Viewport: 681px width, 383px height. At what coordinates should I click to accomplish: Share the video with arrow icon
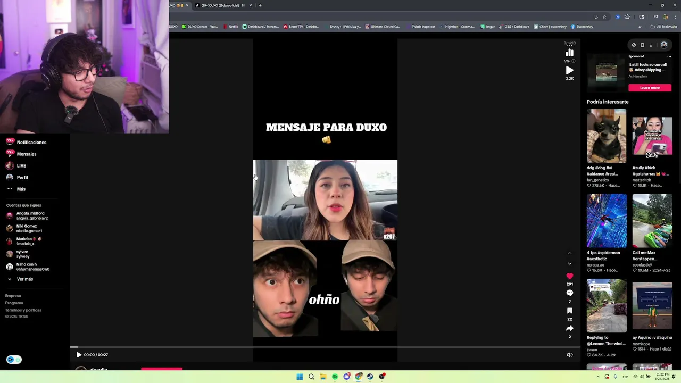570,328
